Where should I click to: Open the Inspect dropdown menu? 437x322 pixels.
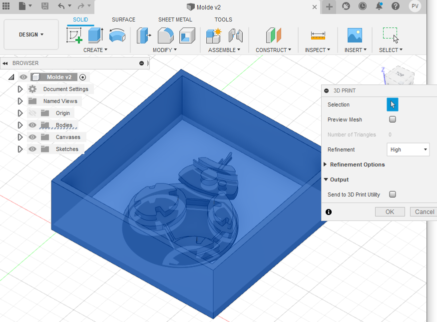tap(318, 50)
